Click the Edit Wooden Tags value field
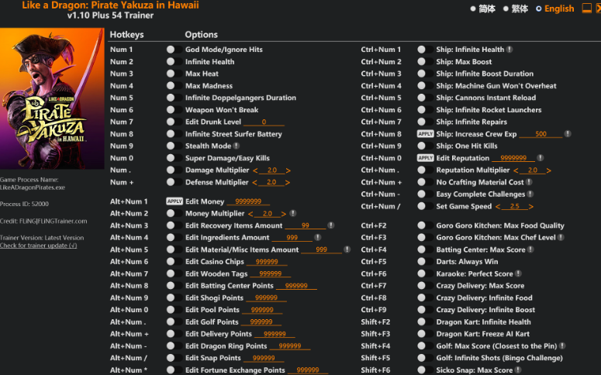This screenshot has height=375, width=601. (x=270, y=274)
